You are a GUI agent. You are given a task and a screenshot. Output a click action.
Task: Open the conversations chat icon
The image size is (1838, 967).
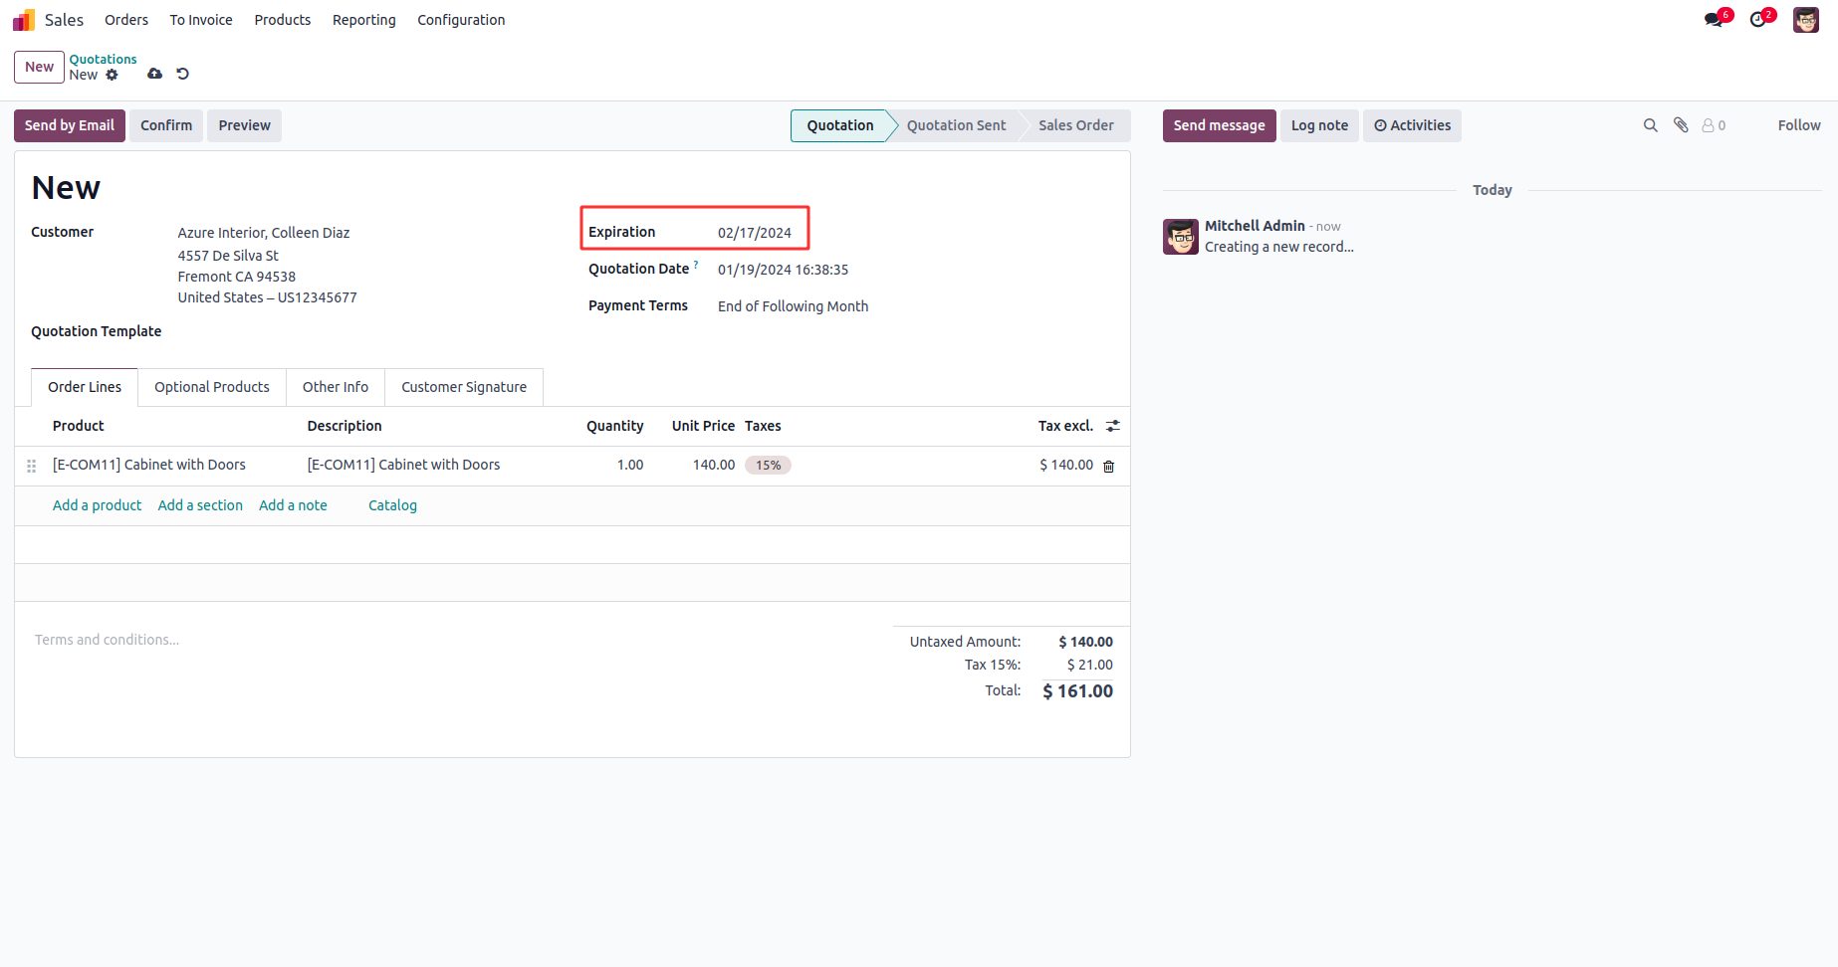(1713, 20)
